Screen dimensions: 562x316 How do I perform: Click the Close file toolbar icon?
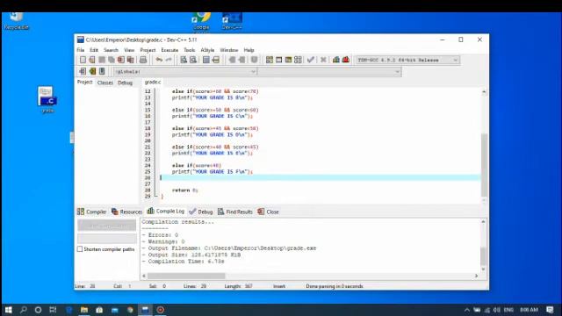click(x=121, y=60)
